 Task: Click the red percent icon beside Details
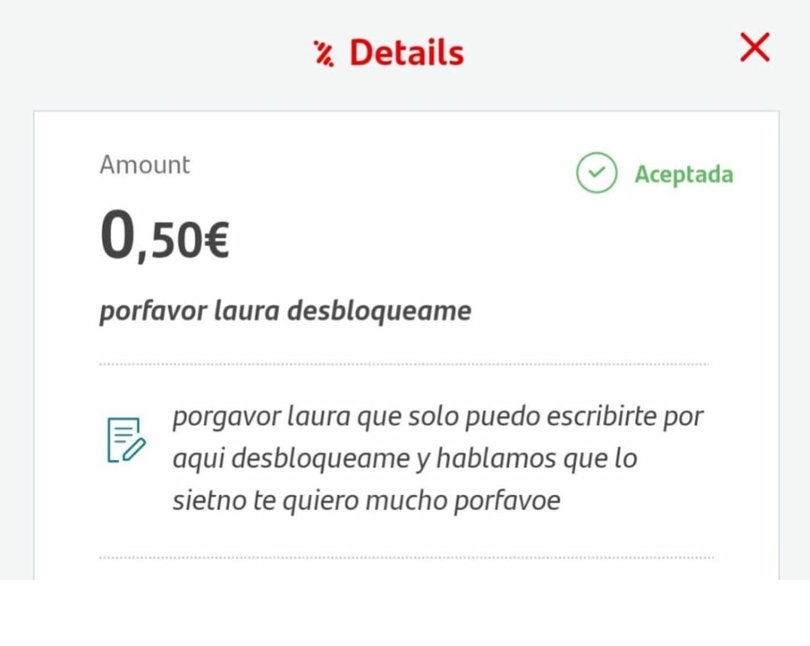[x=324, y=53]
